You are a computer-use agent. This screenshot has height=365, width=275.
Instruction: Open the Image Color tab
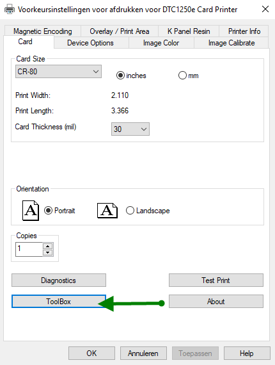(x=161, y=43)
